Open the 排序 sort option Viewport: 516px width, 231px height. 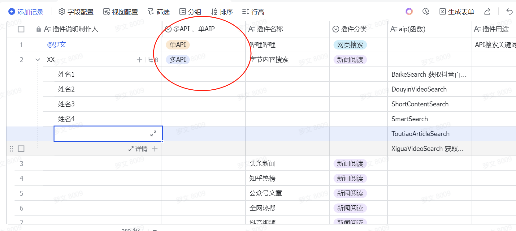(222, 12)
